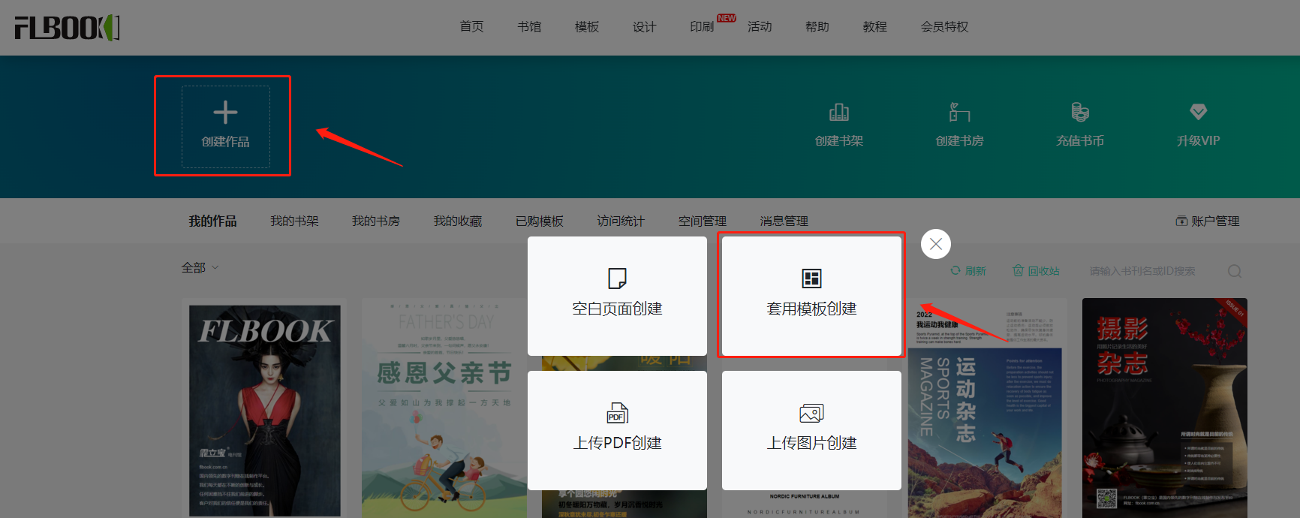
Task: Click the 刷新 refresh link
Action: [968, 271]
